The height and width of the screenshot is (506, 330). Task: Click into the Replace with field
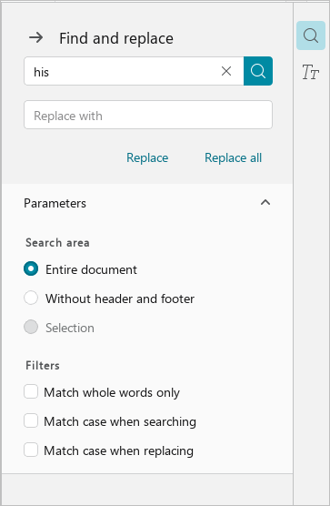point(148,115)
